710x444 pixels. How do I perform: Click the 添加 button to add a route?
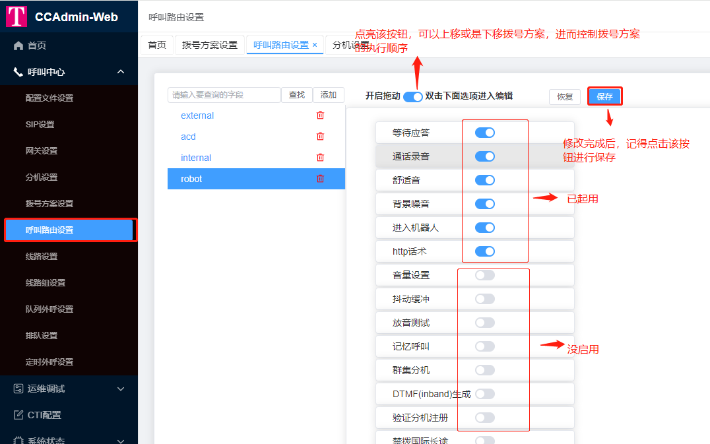pos(329,94)
